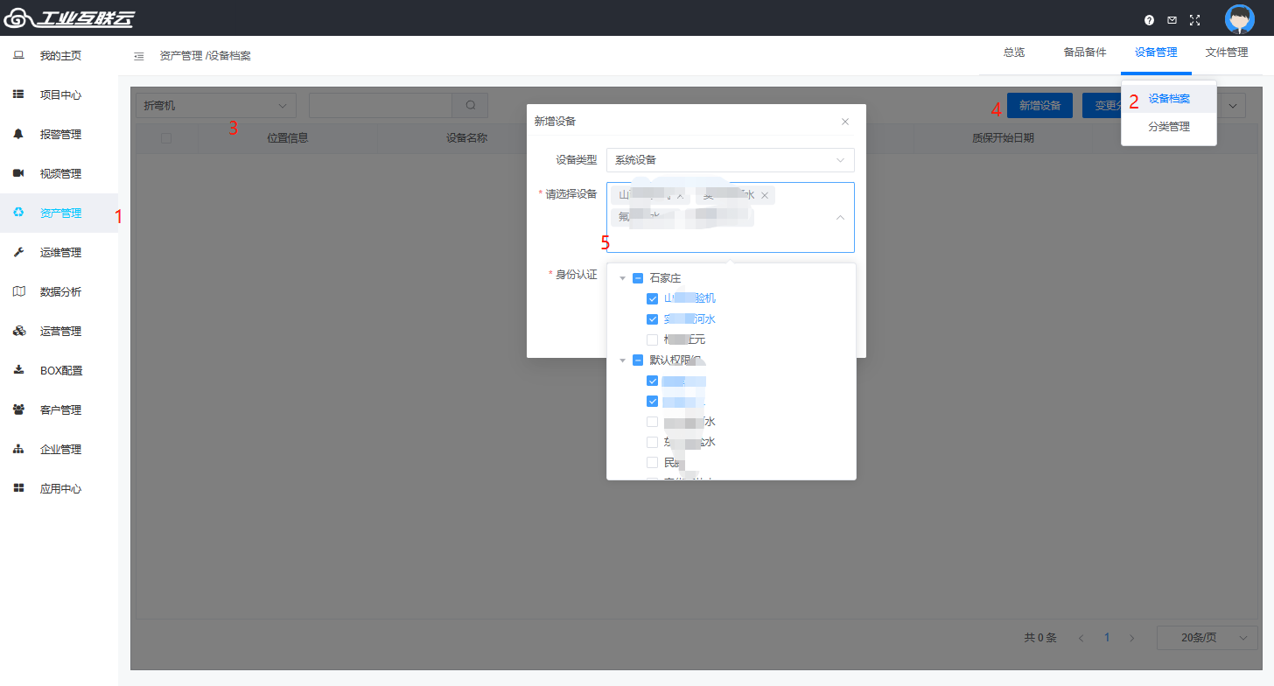
Task: Close the 新增设备 dialog
Action: pyautogui.click(x=844, y=122)
